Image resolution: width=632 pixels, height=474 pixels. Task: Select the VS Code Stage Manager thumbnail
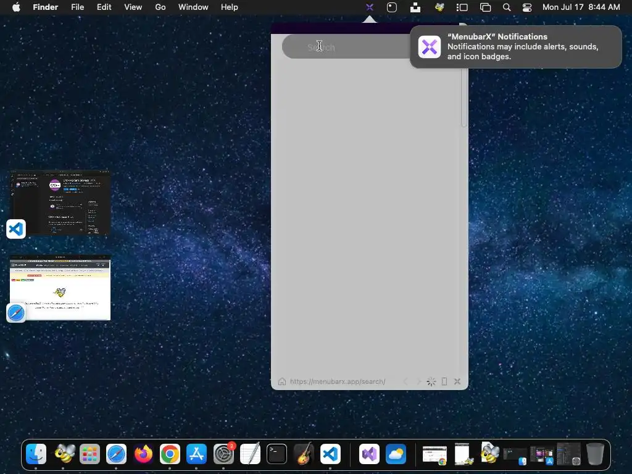coord(60,202)
